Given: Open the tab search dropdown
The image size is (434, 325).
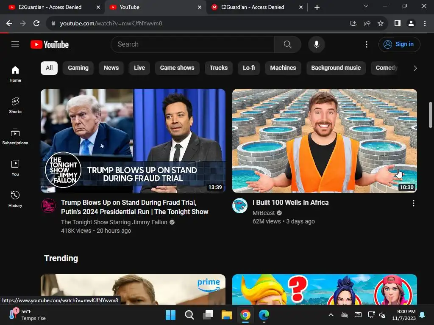Looking at the screenshot, I should (366, 6).
